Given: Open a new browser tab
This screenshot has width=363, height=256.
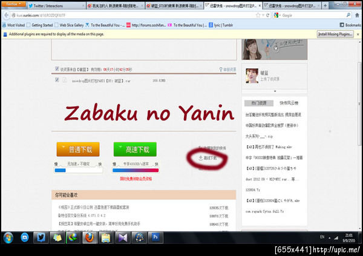Looking at the screenshot, I should tap(325, 5).
